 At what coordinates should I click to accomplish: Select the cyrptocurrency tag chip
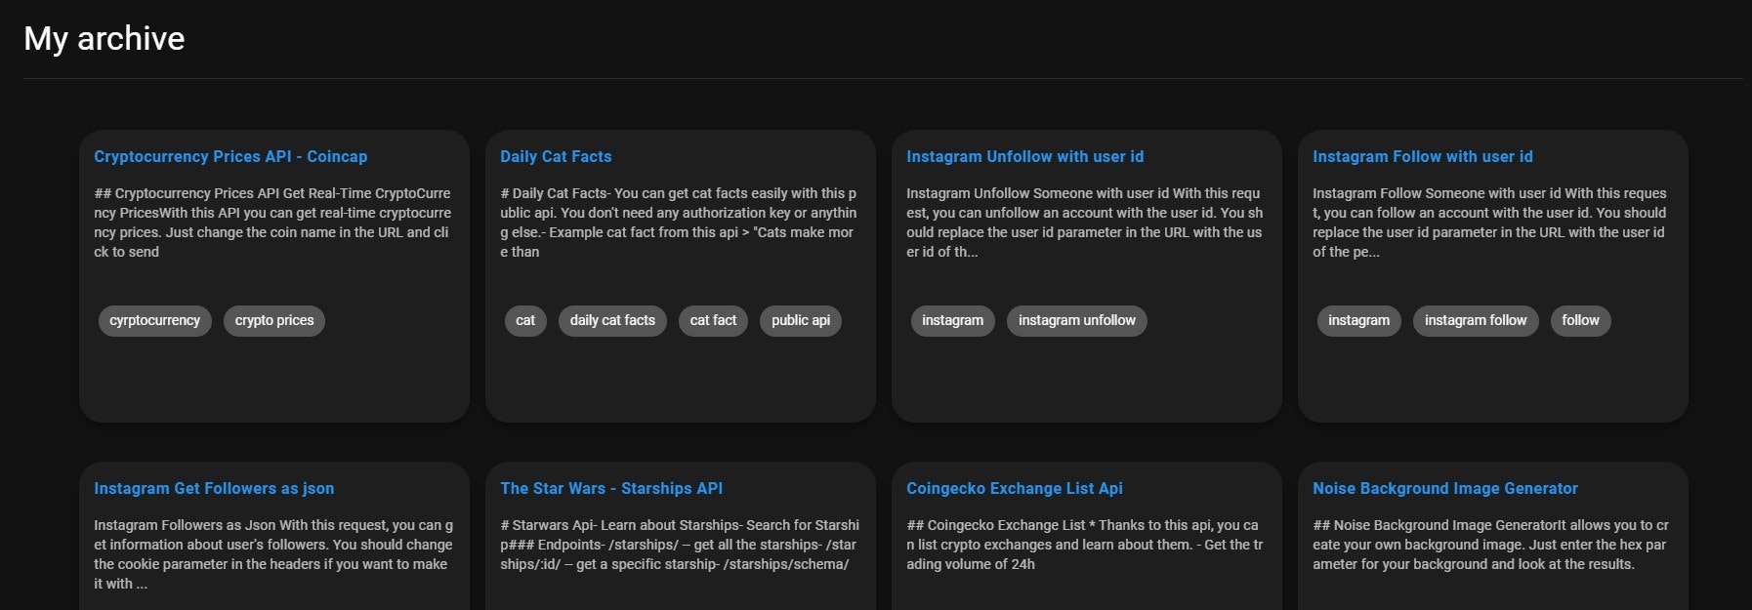[154, 320]
